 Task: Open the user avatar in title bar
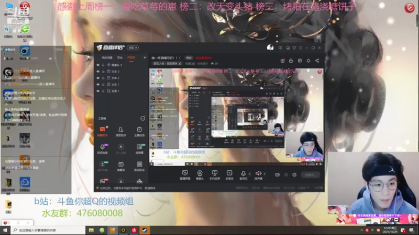(x=270, y=48)
